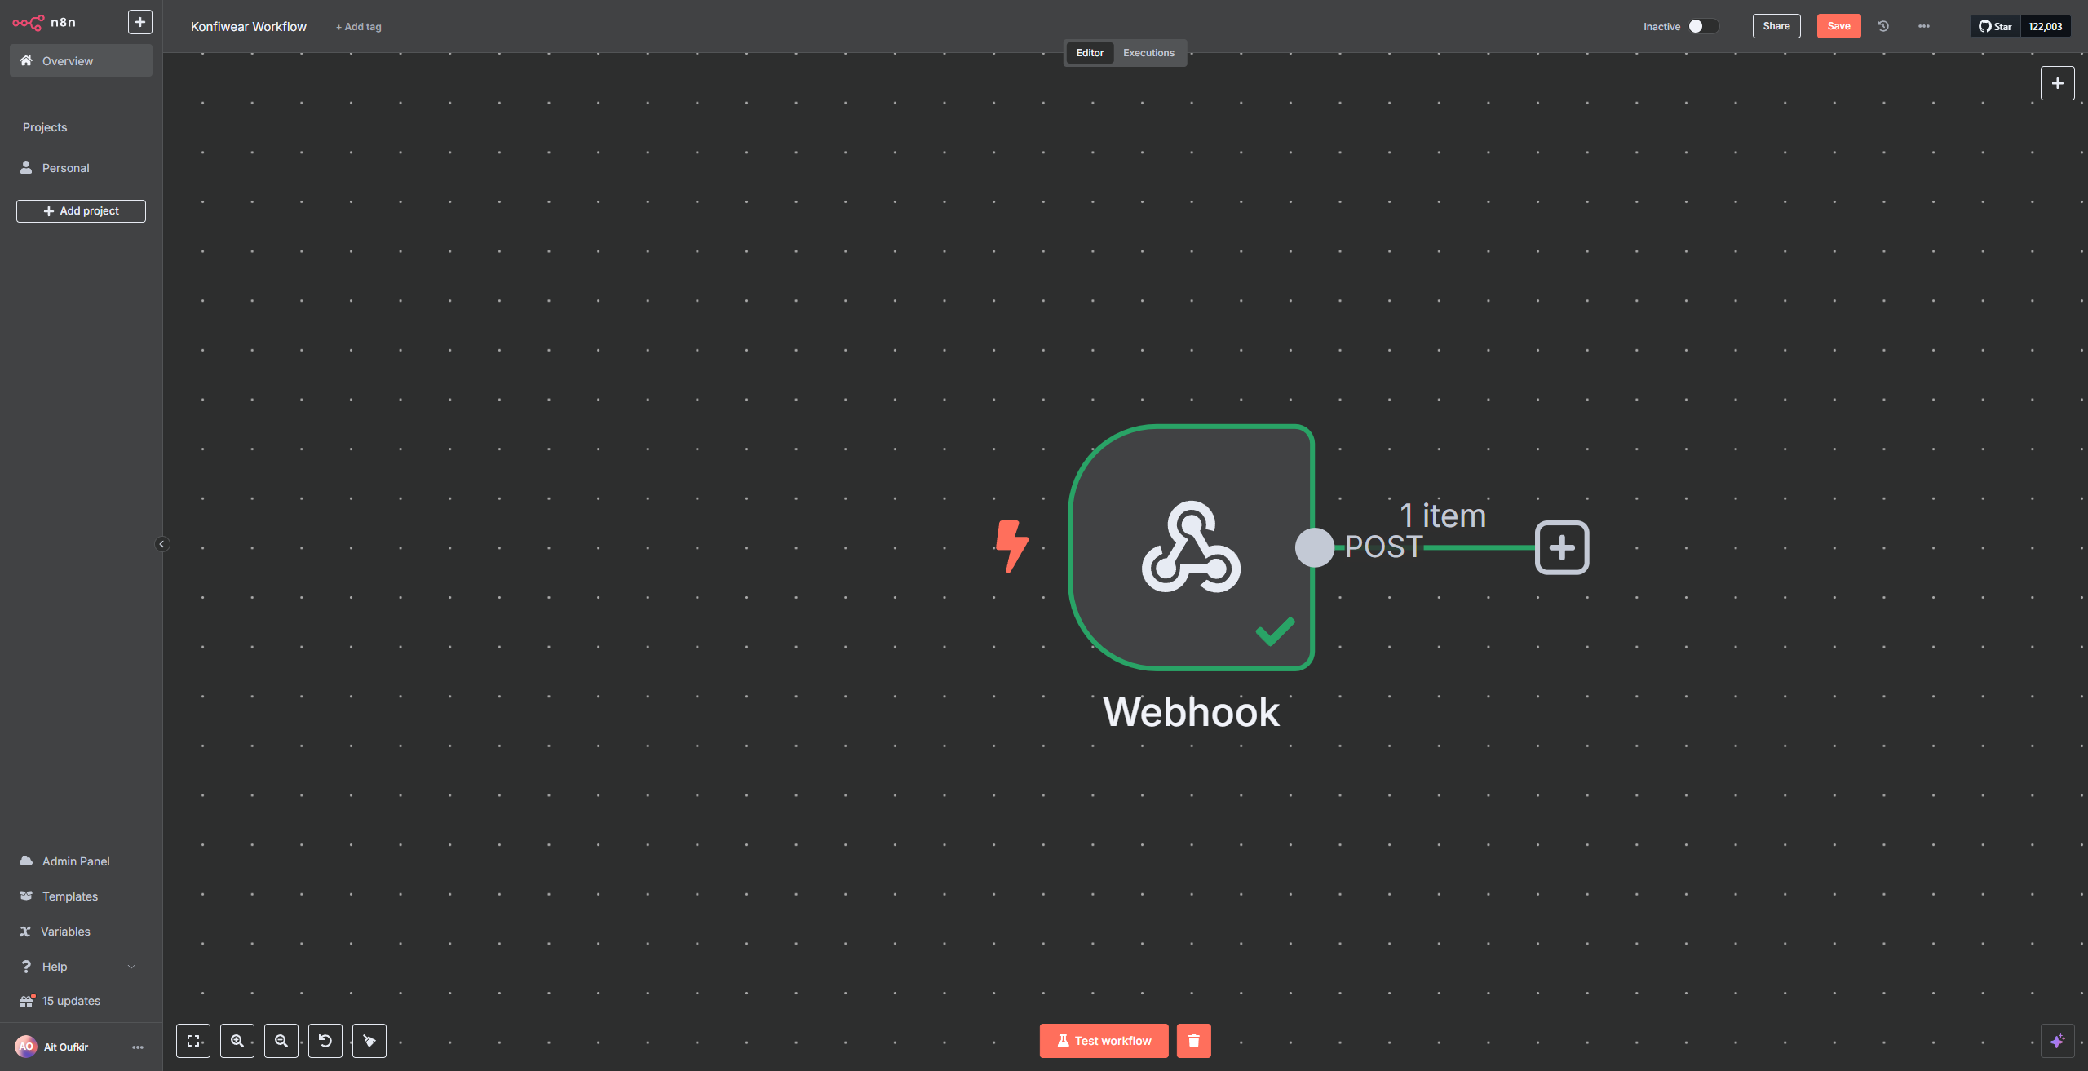Open the Templates section
Screen dimensions: 2088x1071
69,896
